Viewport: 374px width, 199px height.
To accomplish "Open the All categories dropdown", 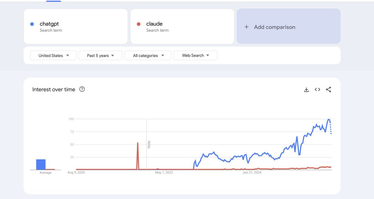I will click(x=148, y=56).
